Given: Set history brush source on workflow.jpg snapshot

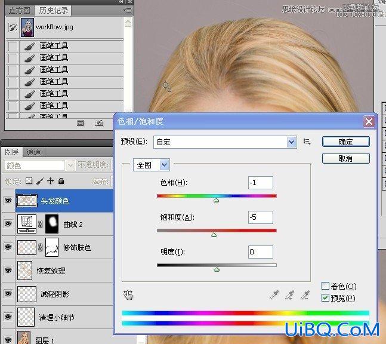Looking at the screenshot, I should coord(13,27).
